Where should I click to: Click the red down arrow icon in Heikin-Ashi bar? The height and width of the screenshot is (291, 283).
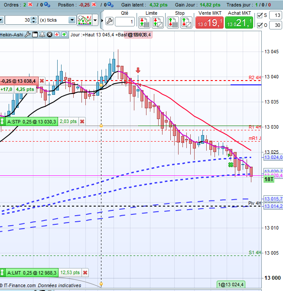coord(57,35)
